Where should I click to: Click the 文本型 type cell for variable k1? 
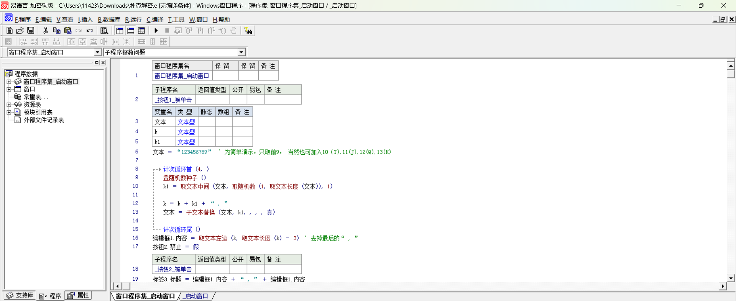(186, 142)
